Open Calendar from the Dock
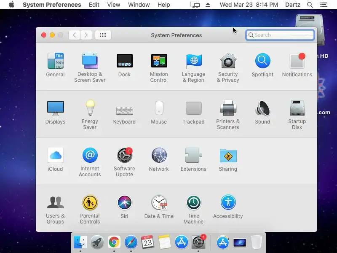Image resolution: width=337 pixels, height=253 pixels. pos(148,242)
